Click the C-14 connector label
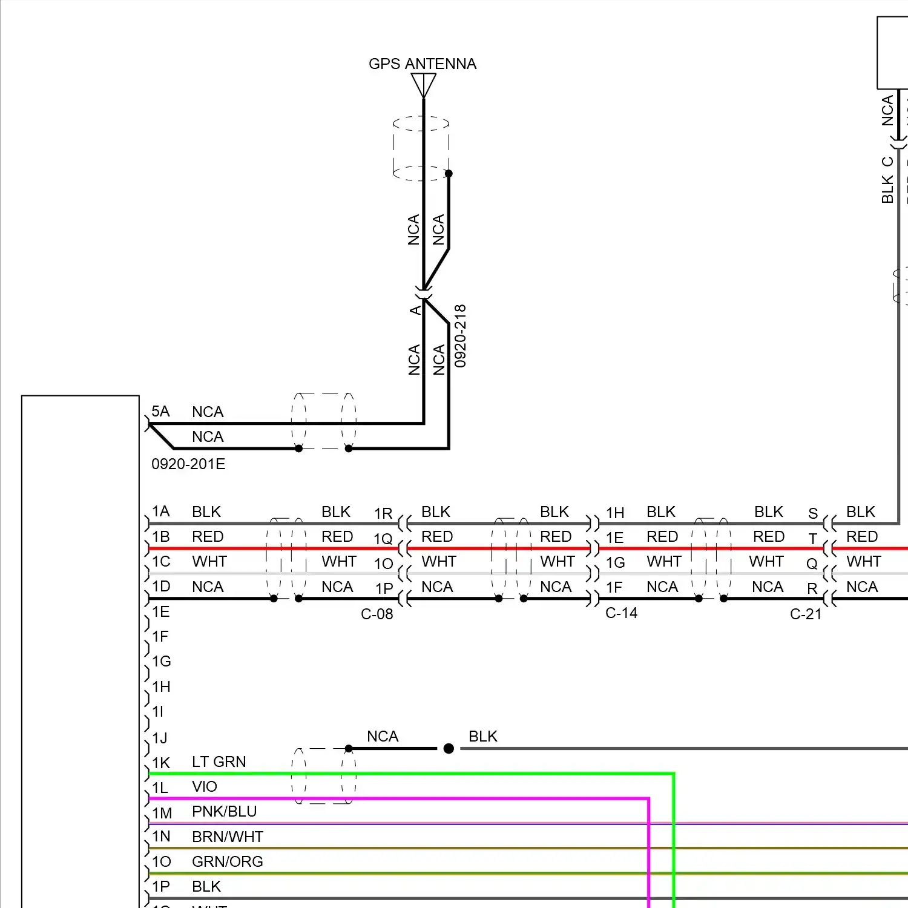This screenshot has width=908, height=908. tap(622, 613)
